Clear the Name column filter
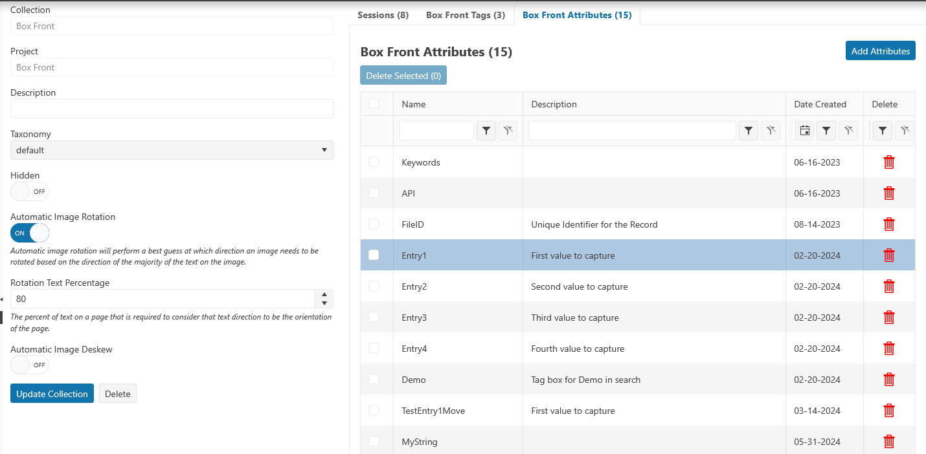Screen dimensions: 926x454 click(508, 131)
